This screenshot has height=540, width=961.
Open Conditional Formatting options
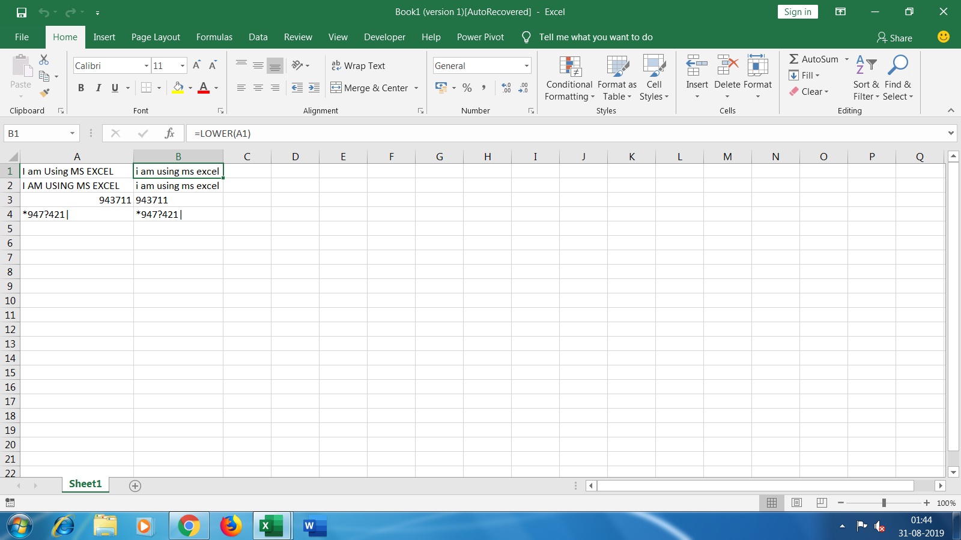tap(568, 79)
